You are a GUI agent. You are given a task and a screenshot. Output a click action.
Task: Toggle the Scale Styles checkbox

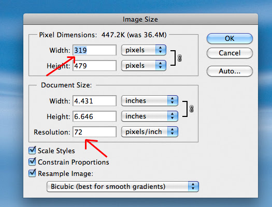[32, 151]
